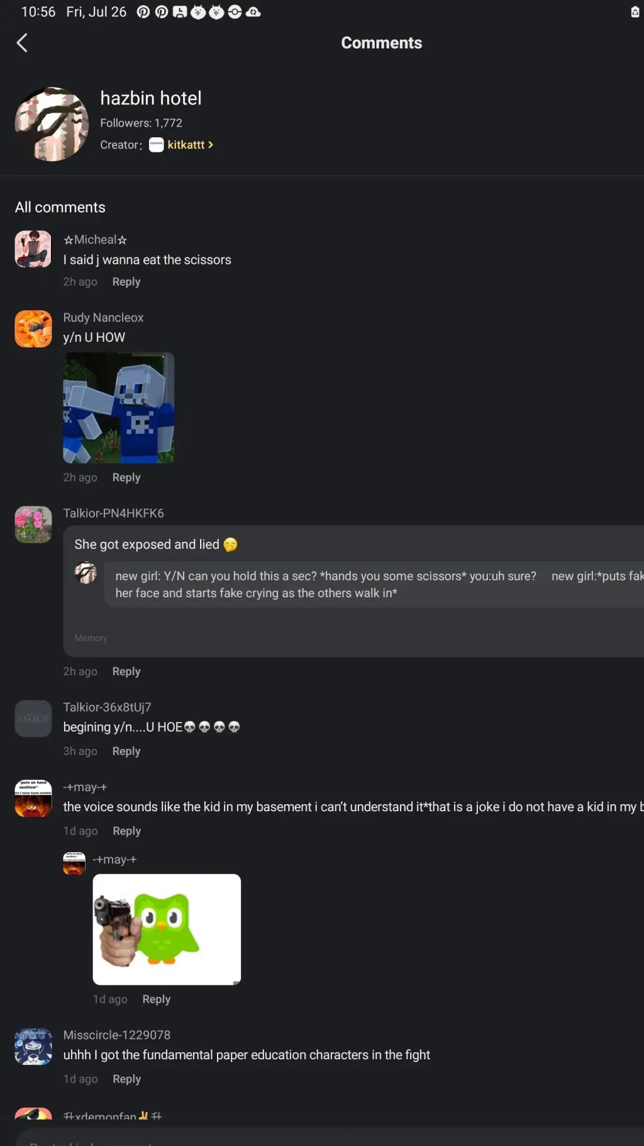
Task: Open Talkior-36x8tUj7's avatar
Action: (33, 719)
